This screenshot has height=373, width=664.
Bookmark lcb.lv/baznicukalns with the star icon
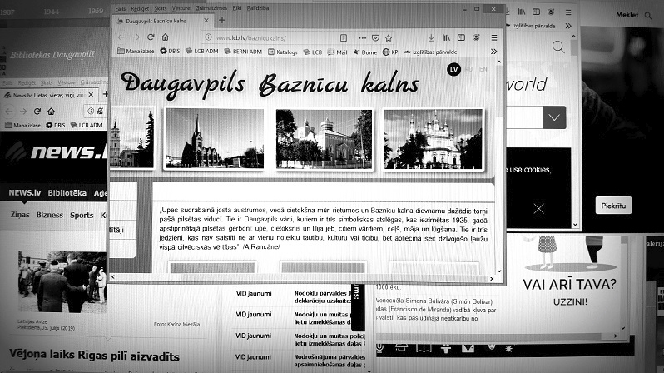click(x=389, y=38)
